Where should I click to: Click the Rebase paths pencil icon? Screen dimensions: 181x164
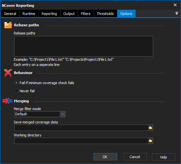click(8, 25)
